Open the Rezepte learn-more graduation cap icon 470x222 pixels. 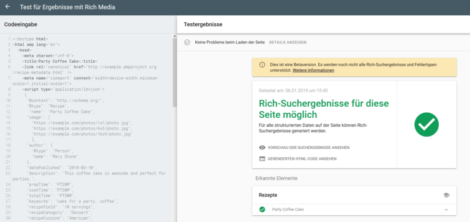click(446, 195)
